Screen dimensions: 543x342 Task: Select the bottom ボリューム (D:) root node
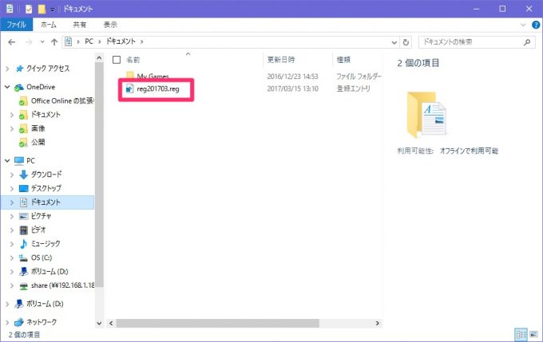click(45, 304)
